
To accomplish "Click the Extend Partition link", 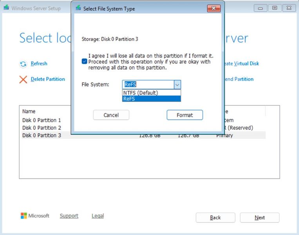I will (239, 79).
